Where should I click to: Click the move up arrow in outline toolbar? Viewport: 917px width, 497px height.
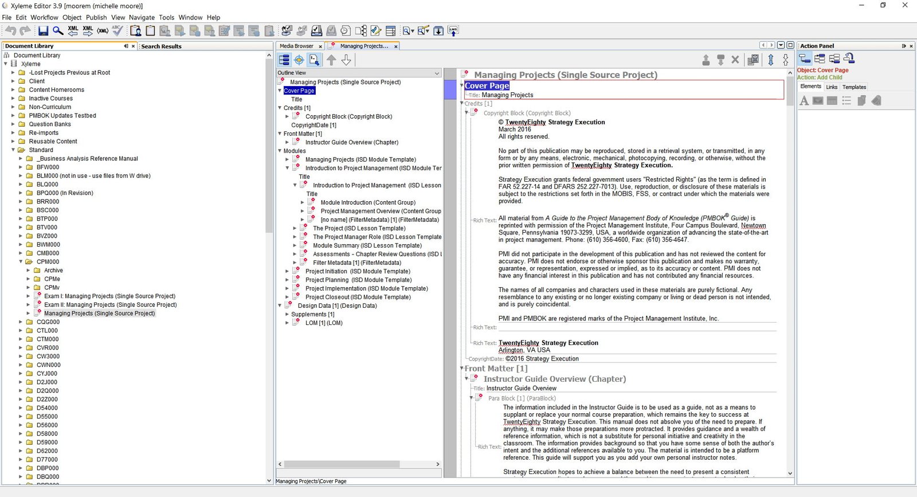tap(331, 60)
